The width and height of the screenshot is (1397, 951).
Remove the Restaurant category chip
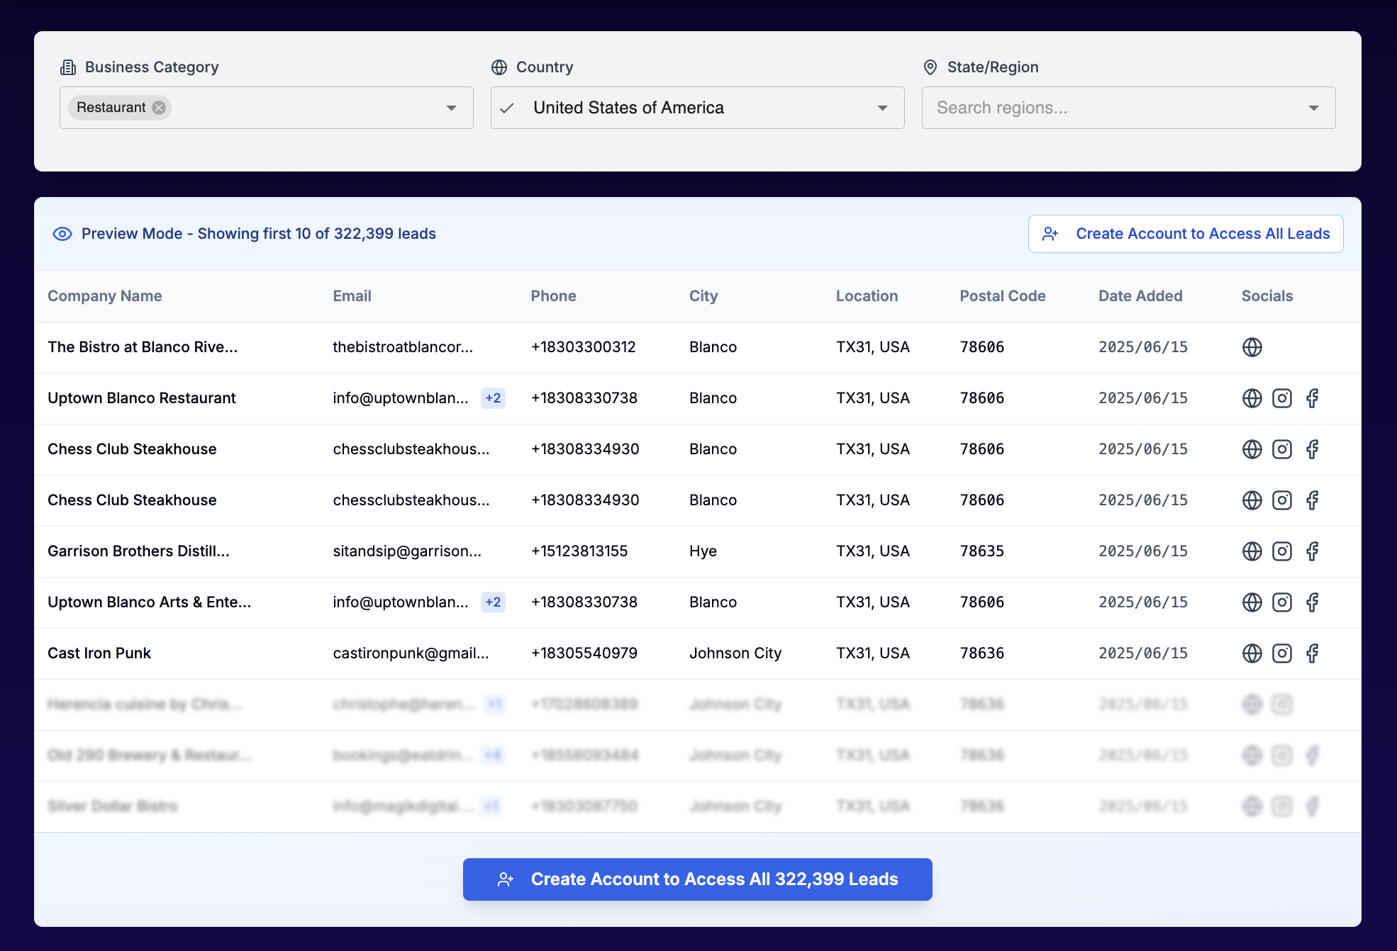[160, 108]
